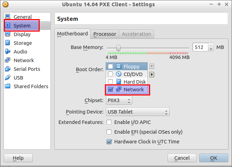Screen dimensions: 232x167
Task: Minimize the Settings window
Action: pos(211,4)
